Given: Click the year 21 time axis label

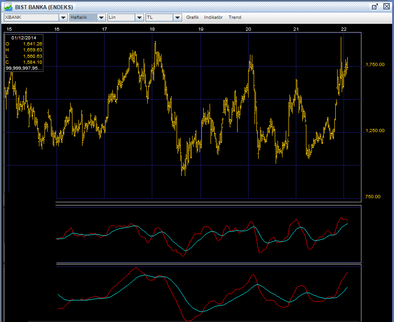Looking at the screenshot, I should pyautogui.click(x=296, y=29).
